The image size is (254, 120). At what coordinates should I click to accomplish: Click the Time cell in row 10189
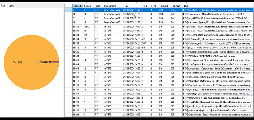click(132, 27)
